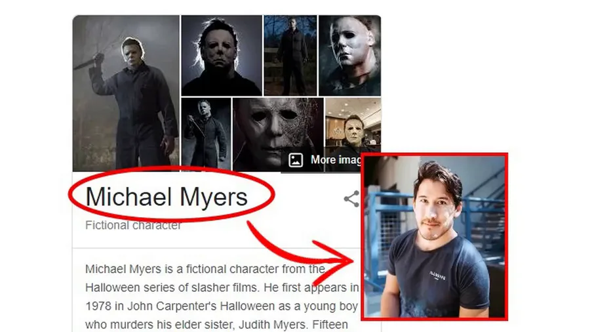590x332 pixels.
Task: Open small thumbnail of Myers holding knife down
Action: coord(206,135)
